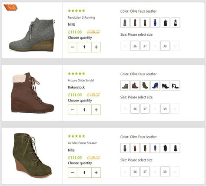206x186 pixels.
Task: Click star rating of Air Max Excess Sneaker
Action: (76, 136)
